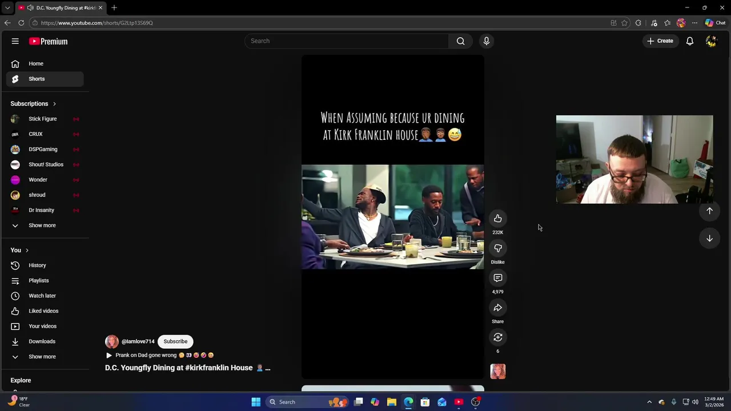Close the D.C. Youngfly Dining tab

pos(100,8)
